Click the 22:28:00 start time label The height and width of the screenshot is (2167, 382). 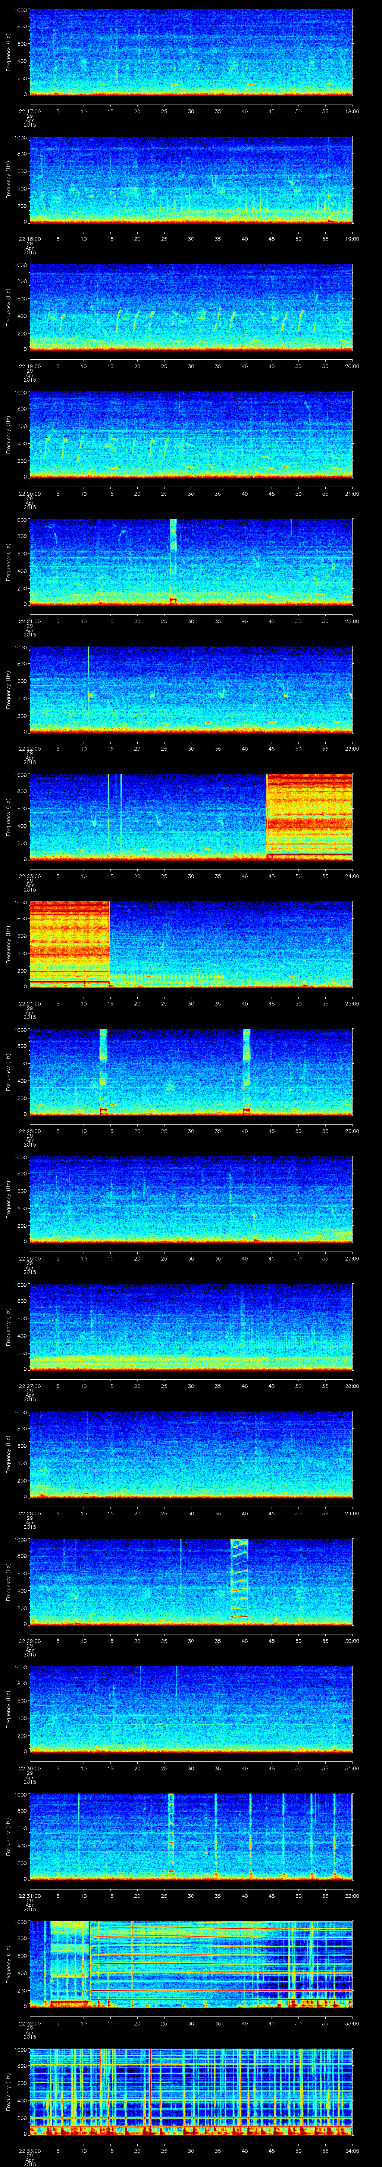tap(29, 1513)
